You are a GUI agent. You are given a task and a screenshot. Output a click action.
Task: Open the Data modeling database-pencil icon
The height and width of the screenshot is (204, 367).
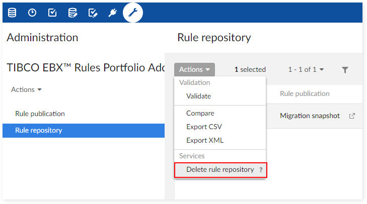pos(72,13)
